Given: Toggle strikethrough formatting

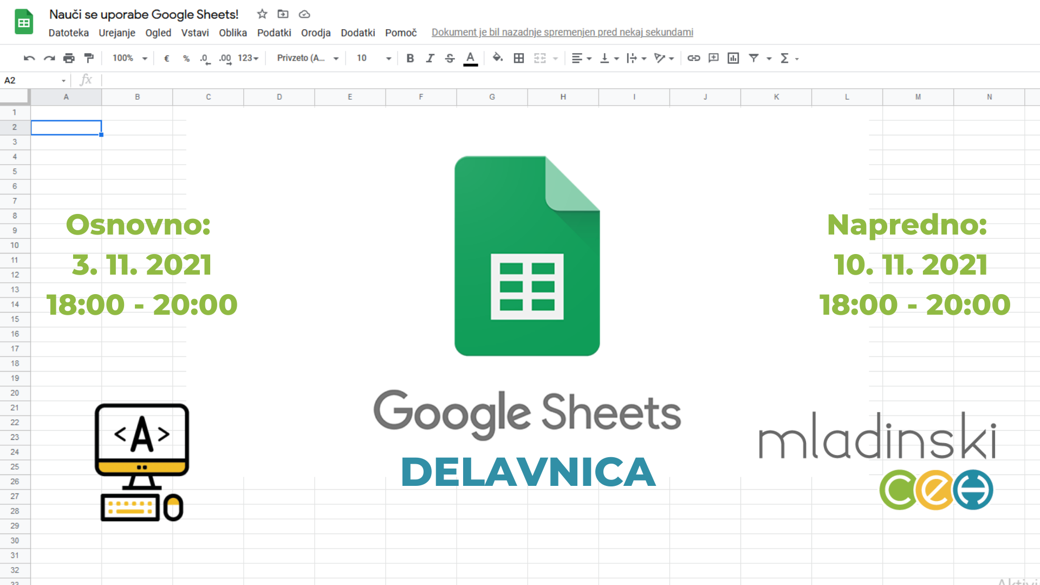Looking at the screenshot, I should pos(450,58).
